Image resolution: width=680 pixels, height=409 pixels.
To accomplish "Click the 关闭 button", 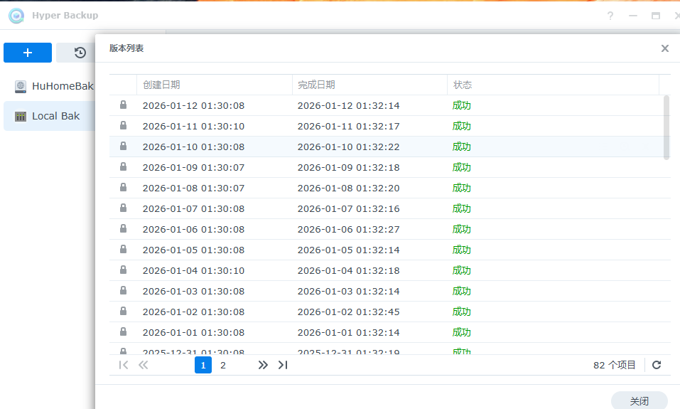I will tap(639, 400).
